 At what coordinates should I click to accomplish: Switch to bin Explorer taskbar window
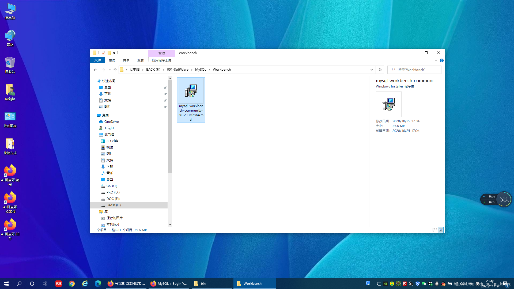pos(211,284)
